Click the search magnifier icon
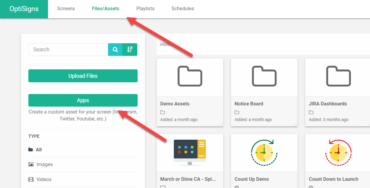The height and width of the screenshot is (188, 370). [115, 49]
